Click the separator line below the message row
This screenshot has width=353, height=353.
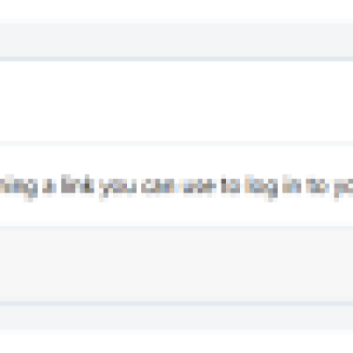176,224
